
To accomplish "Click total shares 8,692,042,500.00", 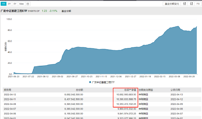I will 74,95.
